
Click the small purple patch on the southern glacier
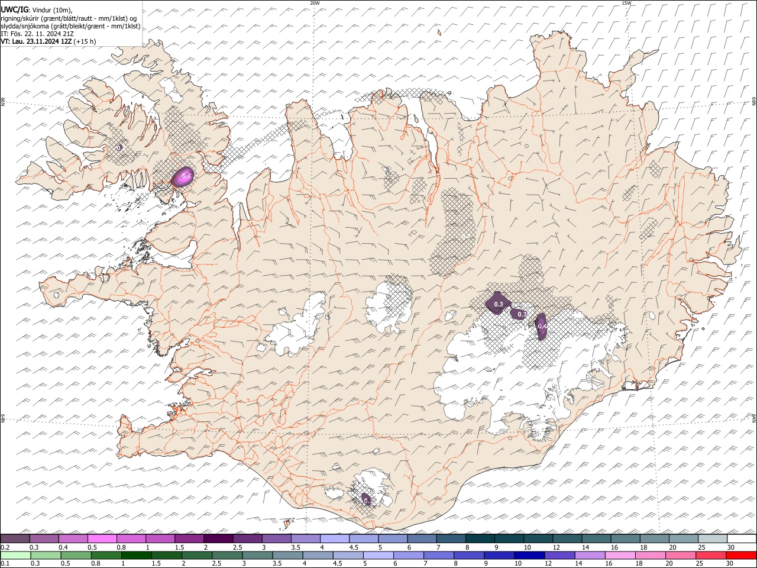tap(366, 500)
